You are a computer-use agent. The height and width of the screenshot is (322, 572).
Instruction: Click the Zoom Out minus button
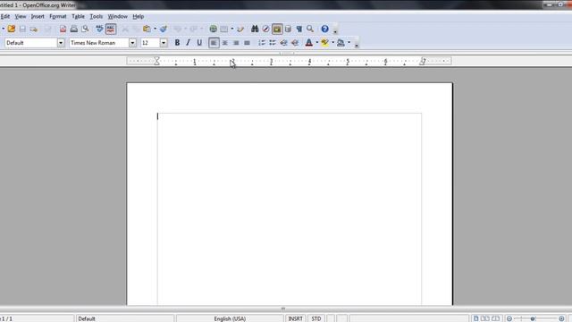509,318
